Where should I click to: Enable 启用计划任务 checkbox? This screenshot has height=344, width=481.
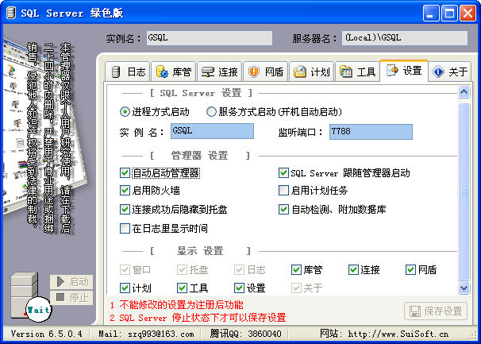point(283,191)
